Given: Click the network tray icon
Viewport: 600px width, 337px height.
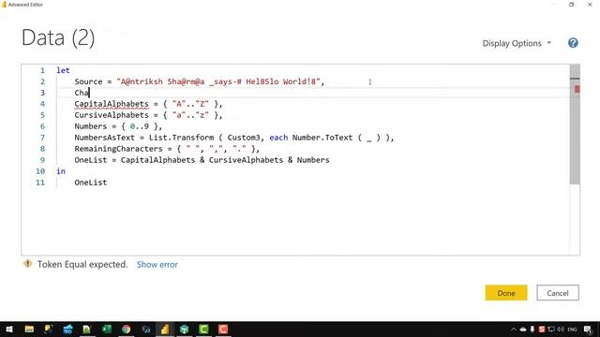Looking at the screenshot, I should [x=551, y=329].
